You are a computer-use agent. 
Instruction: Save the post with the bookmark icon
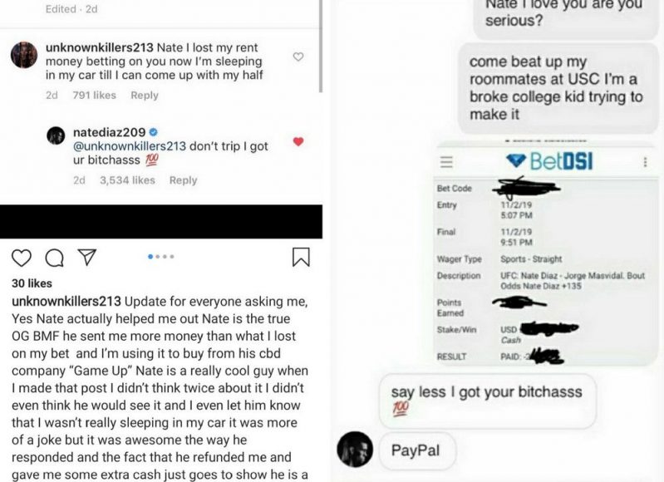pyautogui.click(x=301, y=257)
